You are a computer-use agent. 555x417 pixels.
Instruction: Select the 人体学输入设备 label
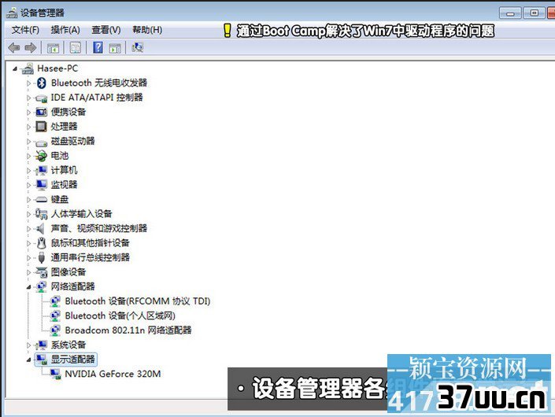pyautogui.click(x=81, y=214)
